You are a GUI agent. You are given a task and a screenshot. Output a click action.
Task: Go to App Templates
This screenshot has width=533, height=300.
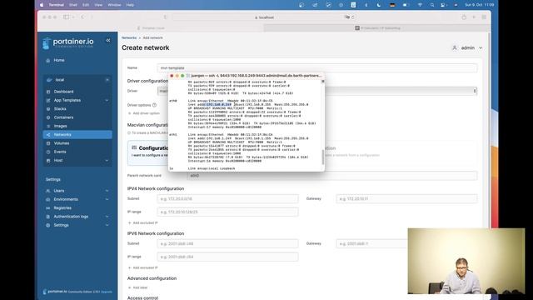(67, 100)
